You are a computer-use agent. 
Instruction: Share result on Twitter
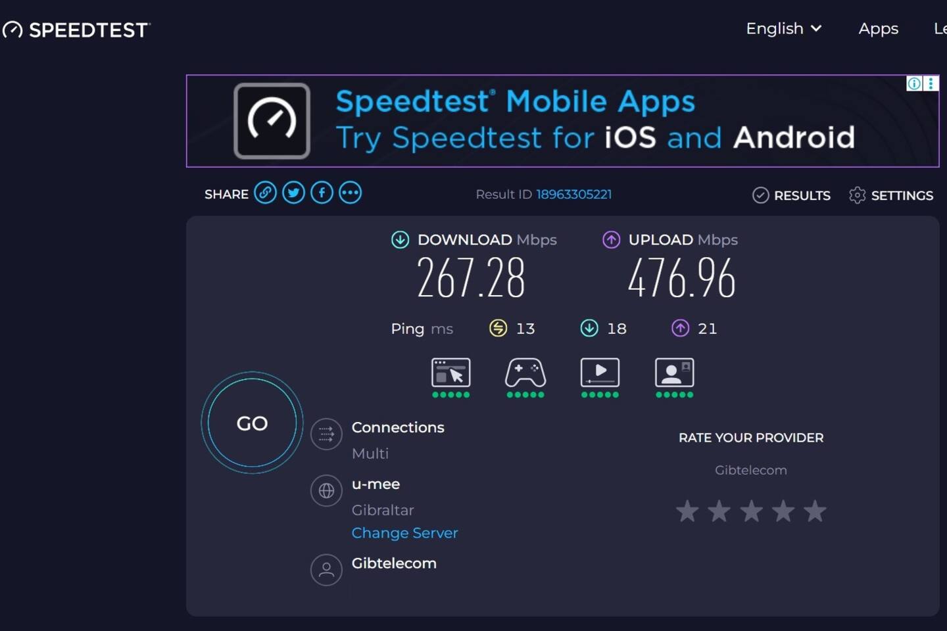[293, 193]
